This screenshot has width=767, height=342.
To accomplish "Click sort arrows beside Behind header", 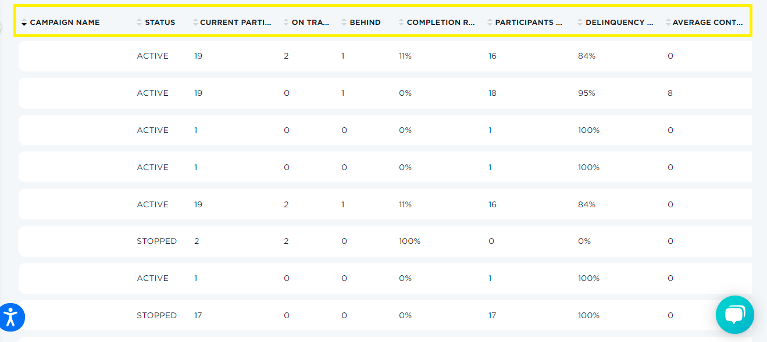I will (x=344, y=23).
